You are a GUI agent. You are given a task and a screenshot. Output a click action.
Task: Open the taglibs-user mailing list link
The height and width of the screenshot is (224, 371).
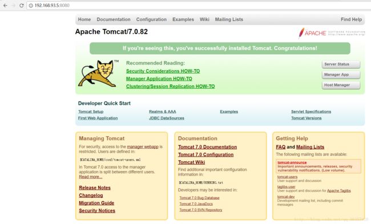coord(287,187)
